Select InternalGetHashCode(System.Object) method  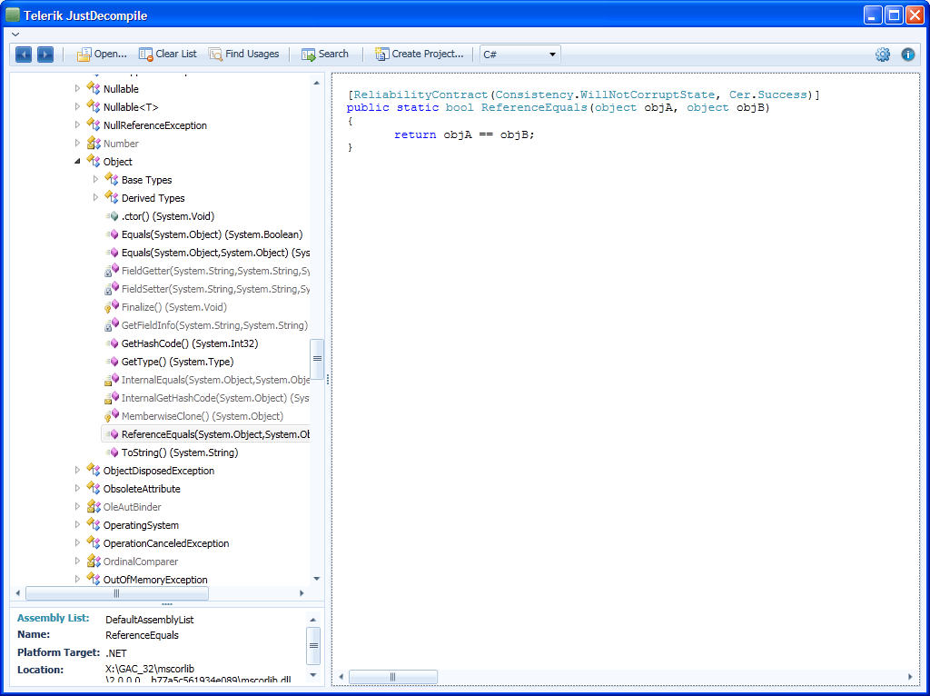215,398
